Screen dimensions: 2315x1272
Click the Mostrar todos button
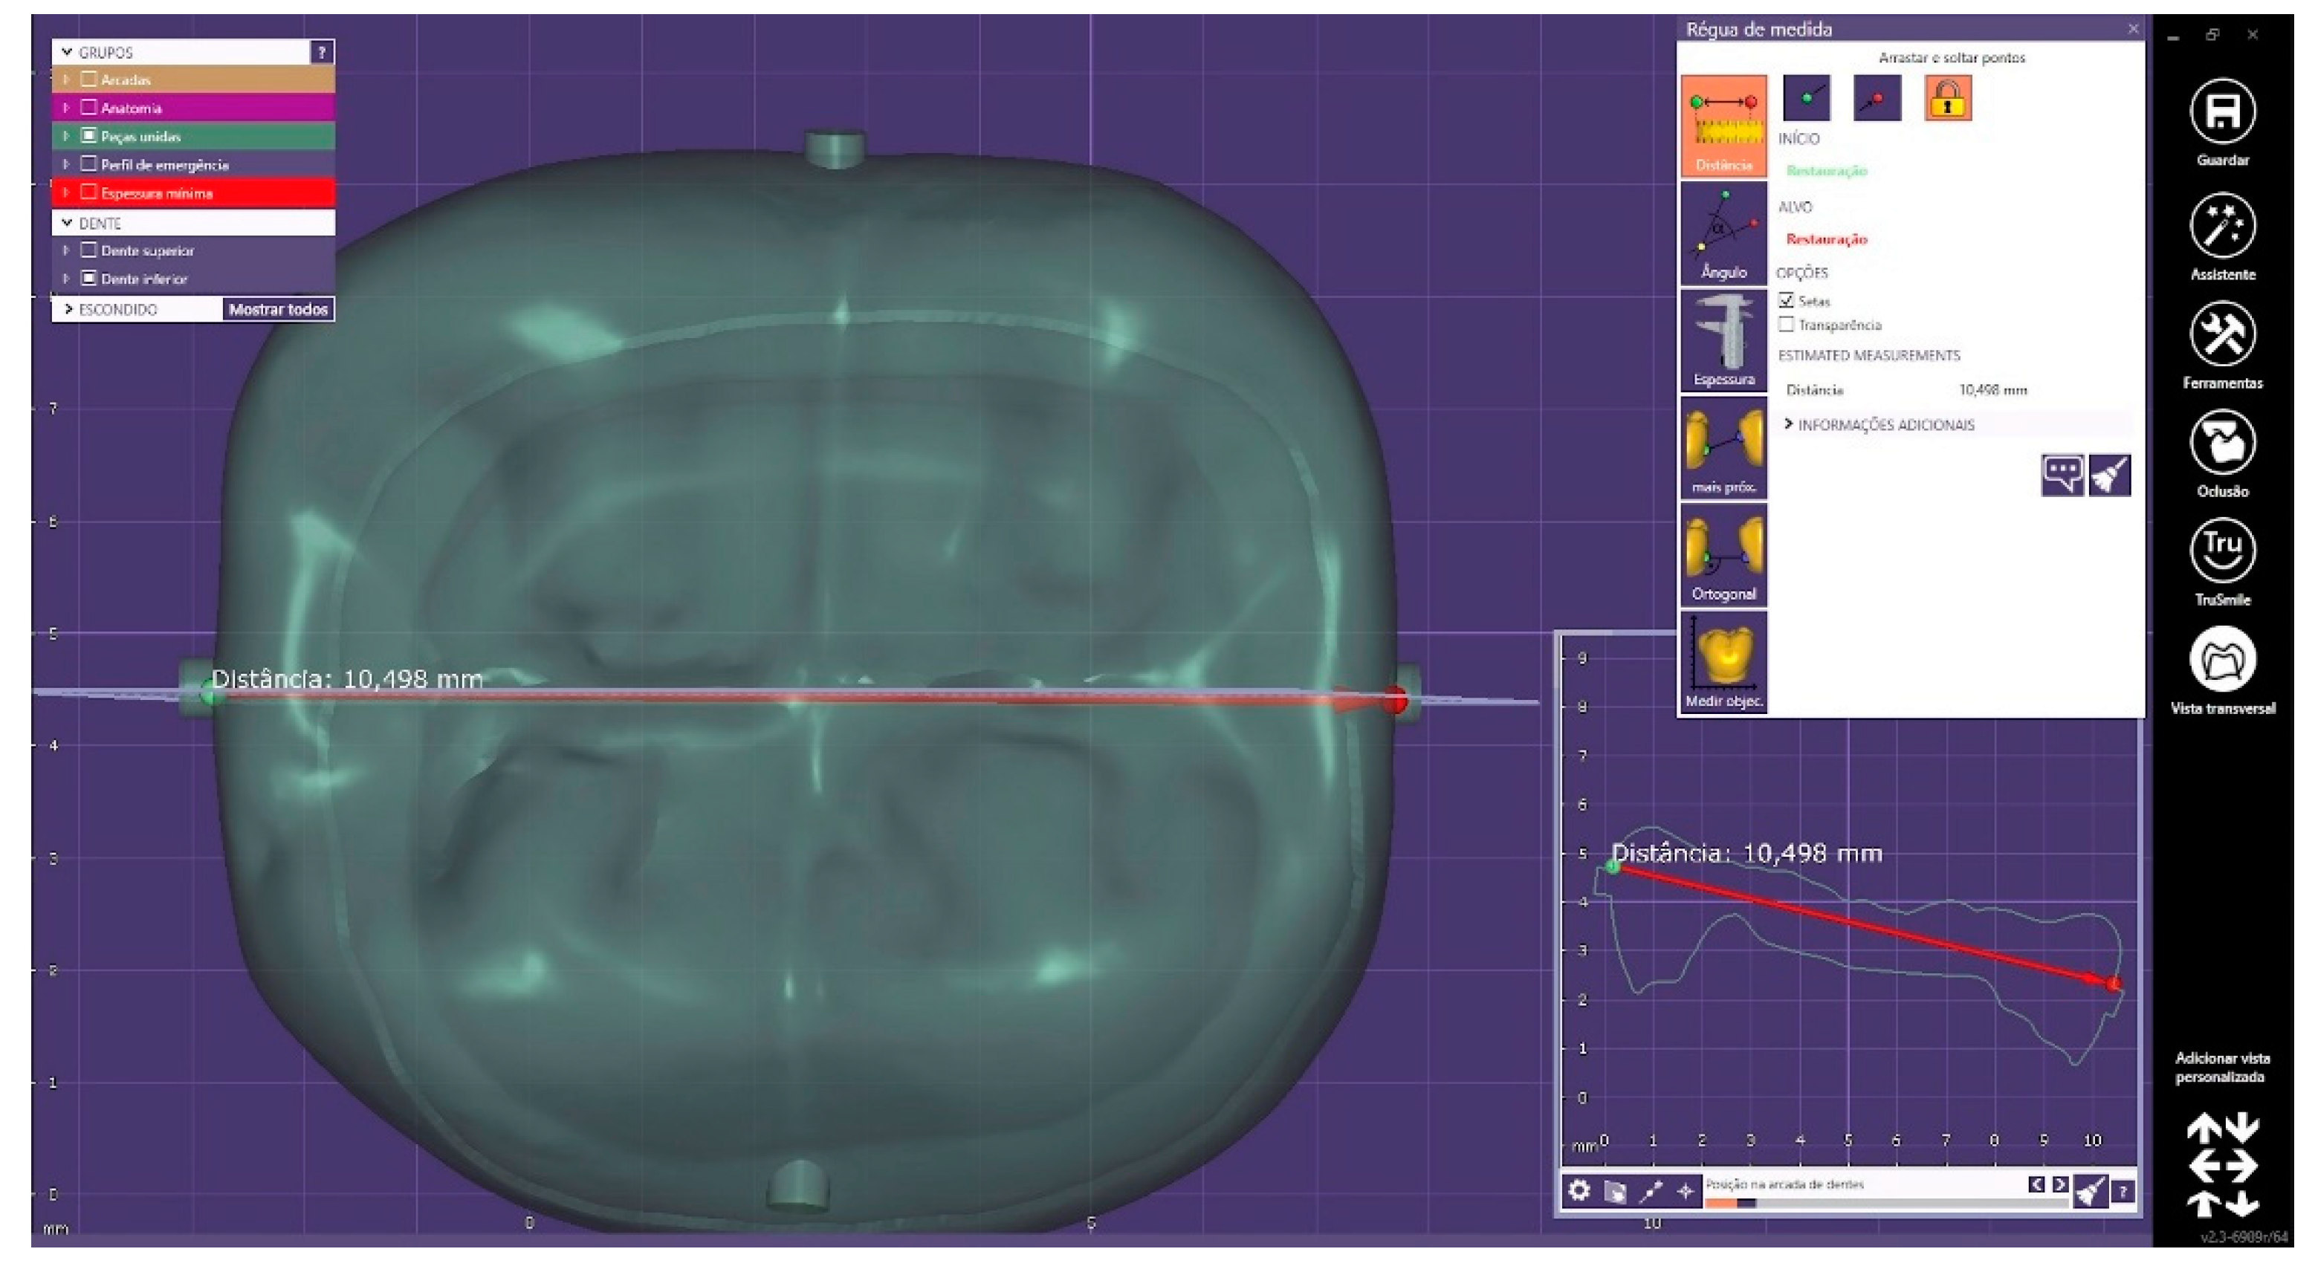click(278, 309)
